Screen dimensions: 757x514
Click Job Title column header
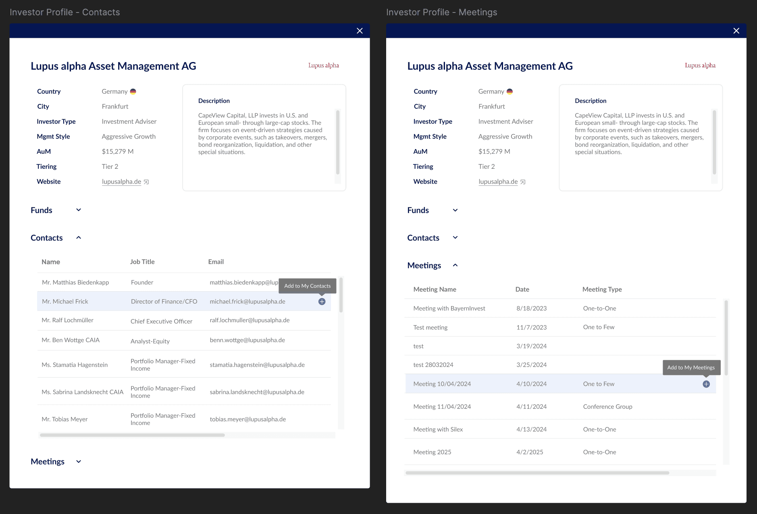tap(142, 262)
